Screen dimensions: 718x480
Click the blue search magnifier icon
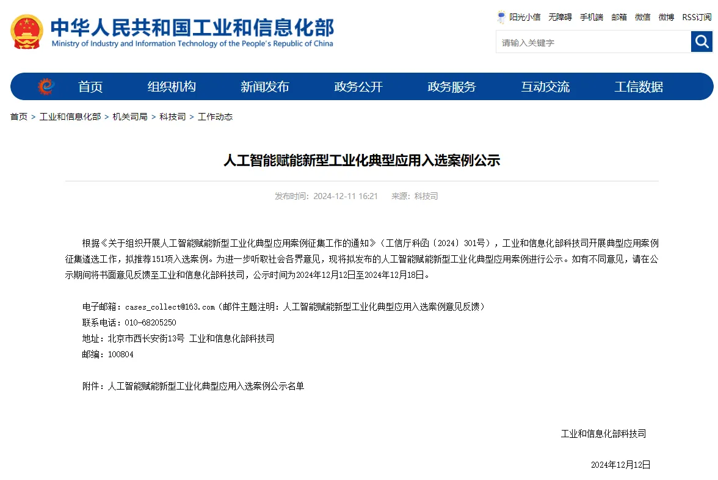(702, 42)
